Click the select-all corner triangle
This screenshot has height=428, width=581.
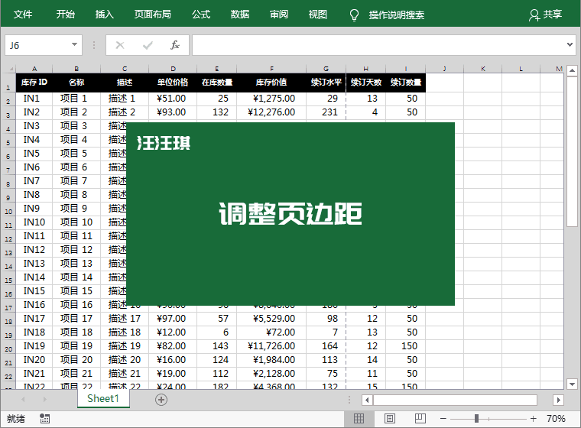11,69
